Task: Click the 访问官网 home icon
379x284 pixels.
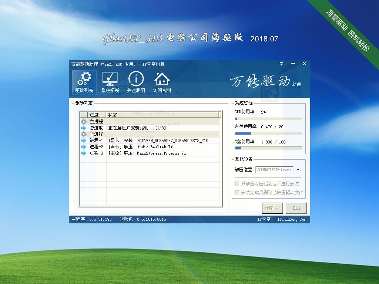Action: pos(162,78)
